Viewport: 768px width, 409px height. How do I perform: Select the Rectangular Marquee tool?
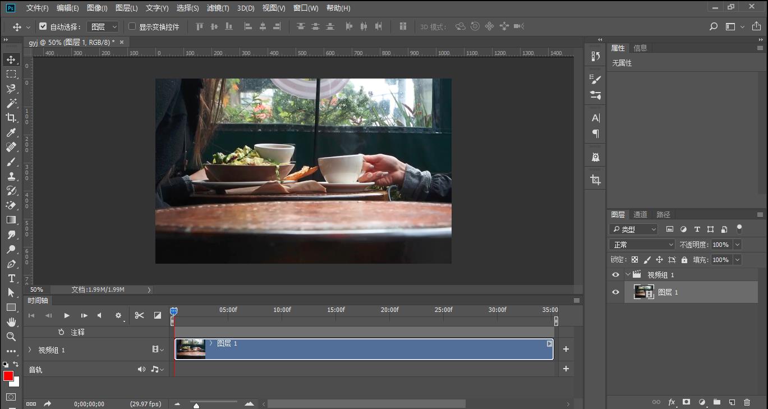click(x=11, y=74)
